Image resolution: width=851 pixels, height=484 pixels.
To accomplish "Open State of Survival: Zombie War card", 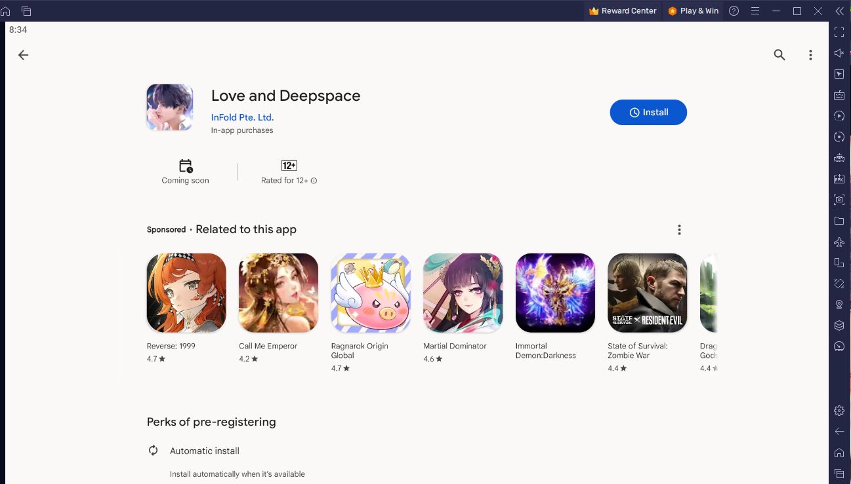I will tap(647, 313).
